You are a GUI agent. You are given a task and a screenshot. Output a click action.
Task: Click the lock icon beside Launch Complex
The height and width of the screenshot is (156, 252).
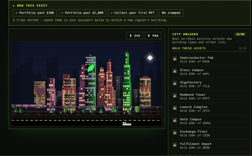[x=175, y=108]
